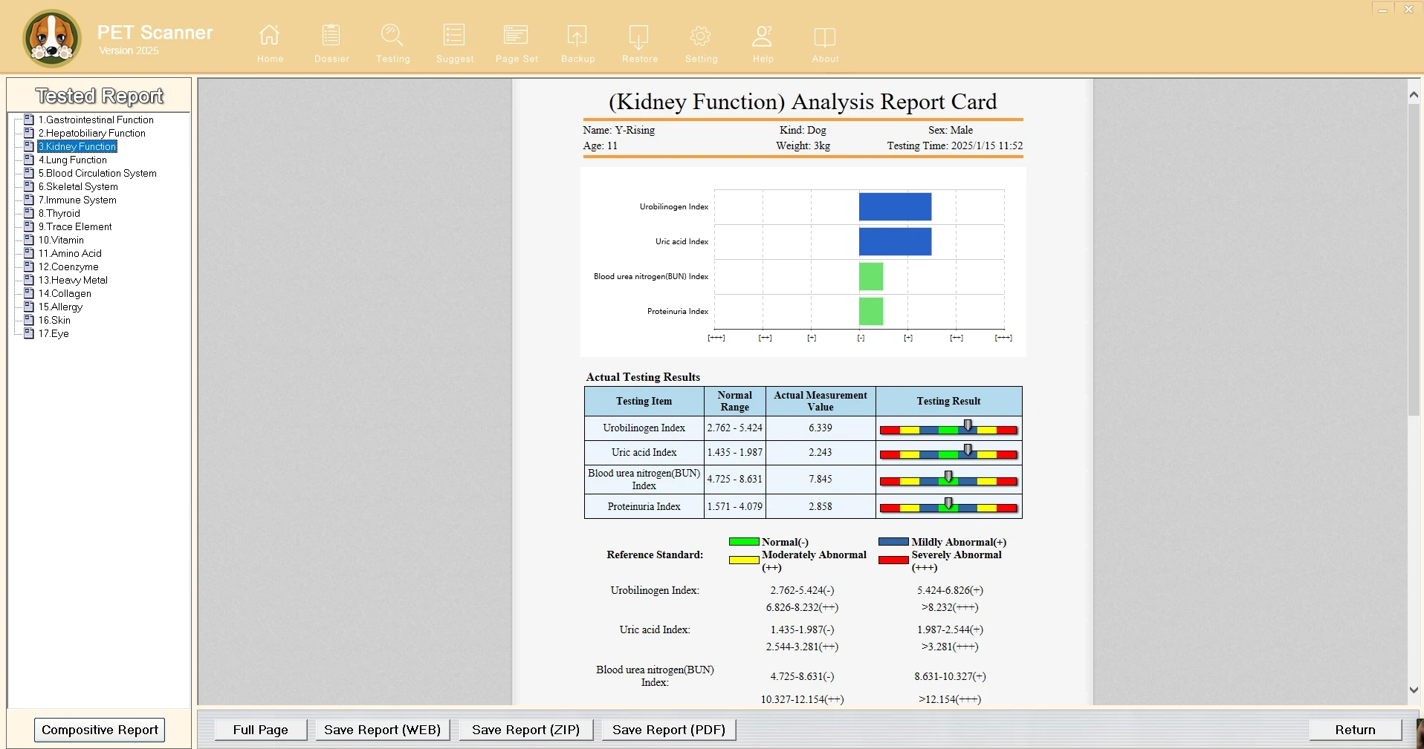Open the 13.Heavy Metal report item
The height and width of the screenshot is (749, 1424).
(73, 280)
